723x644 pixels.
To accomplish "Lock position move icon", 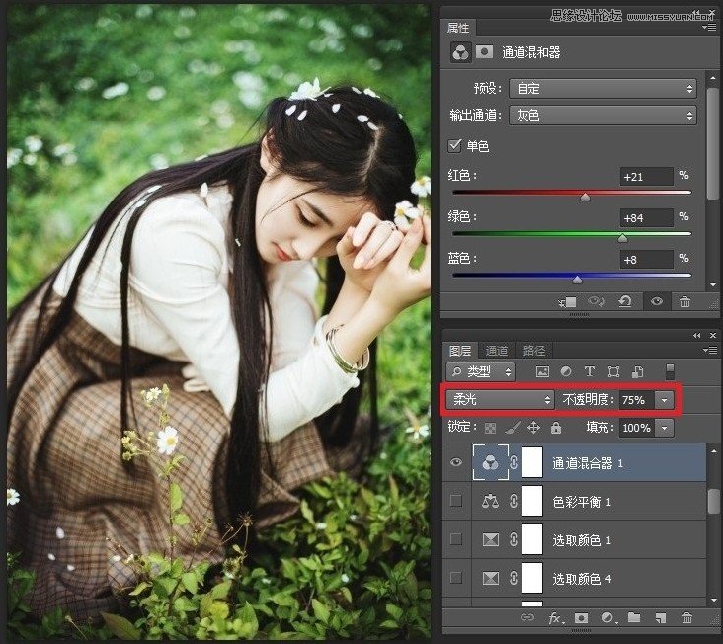I will 534,428.
